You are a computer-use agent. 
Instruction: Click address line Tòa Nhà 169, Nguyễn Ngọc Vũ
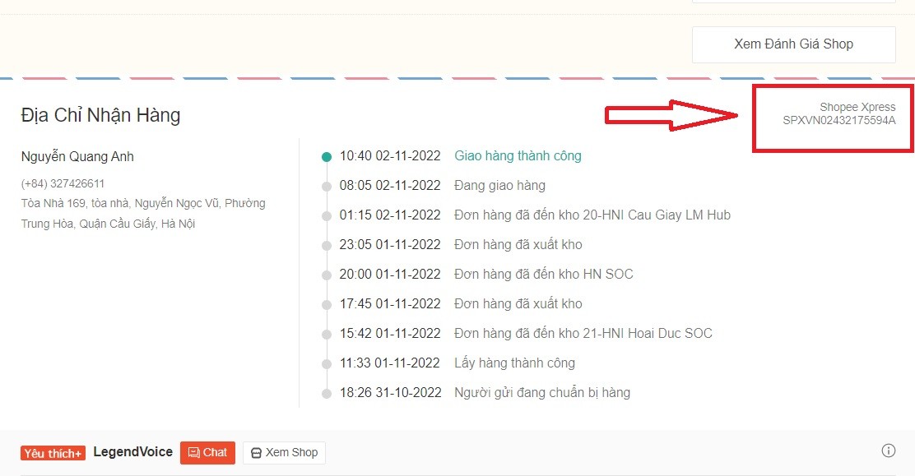(x=143, y=203)
